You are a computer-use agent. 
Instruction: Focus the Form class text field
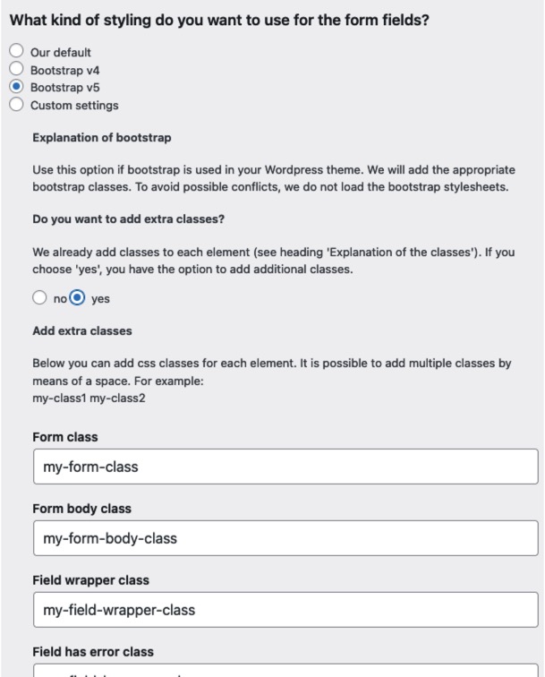point(285,467)
